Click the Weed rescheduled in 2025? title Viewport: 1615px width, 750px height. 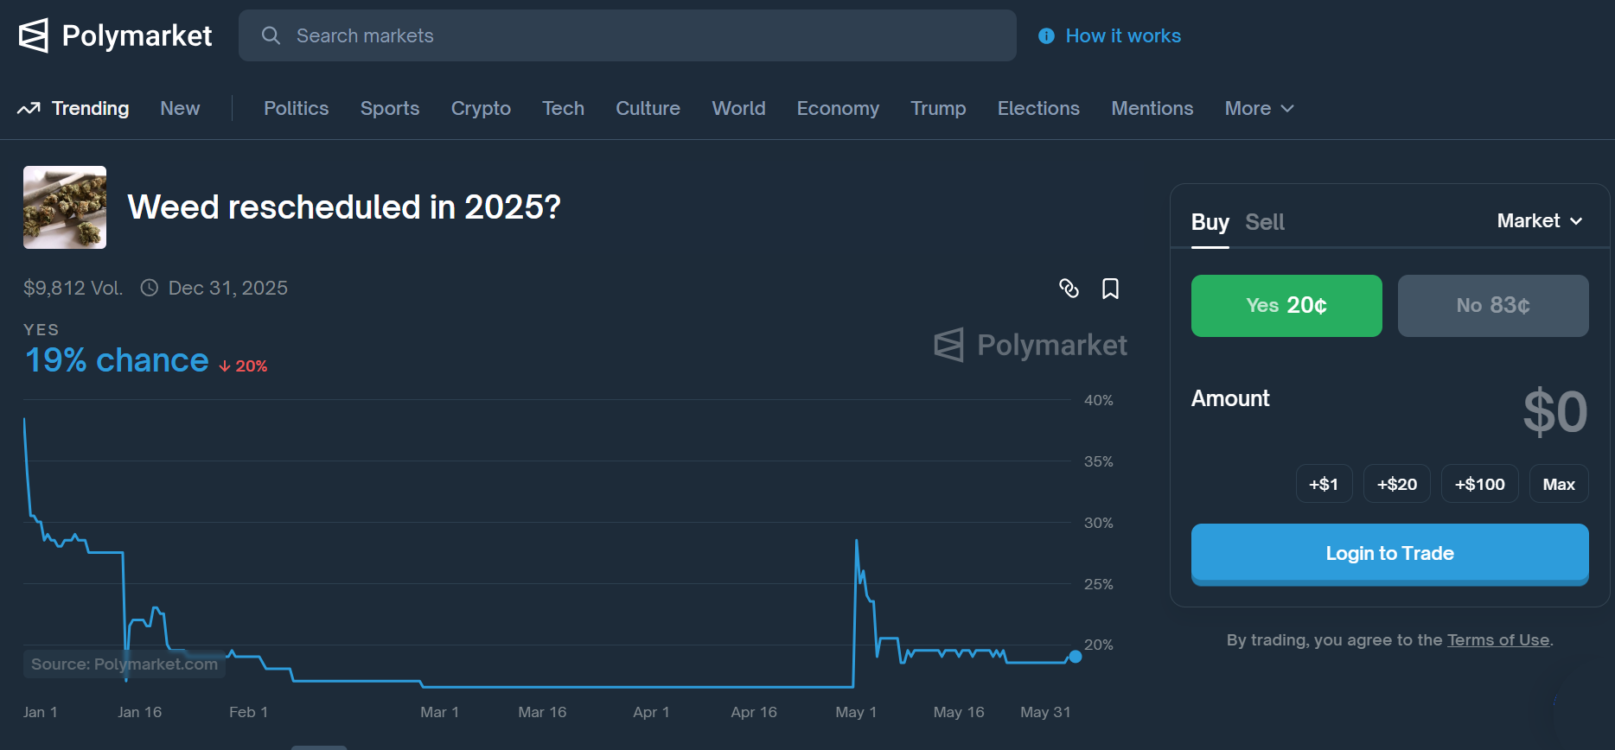pyautogui.click(x=344, y=207)
